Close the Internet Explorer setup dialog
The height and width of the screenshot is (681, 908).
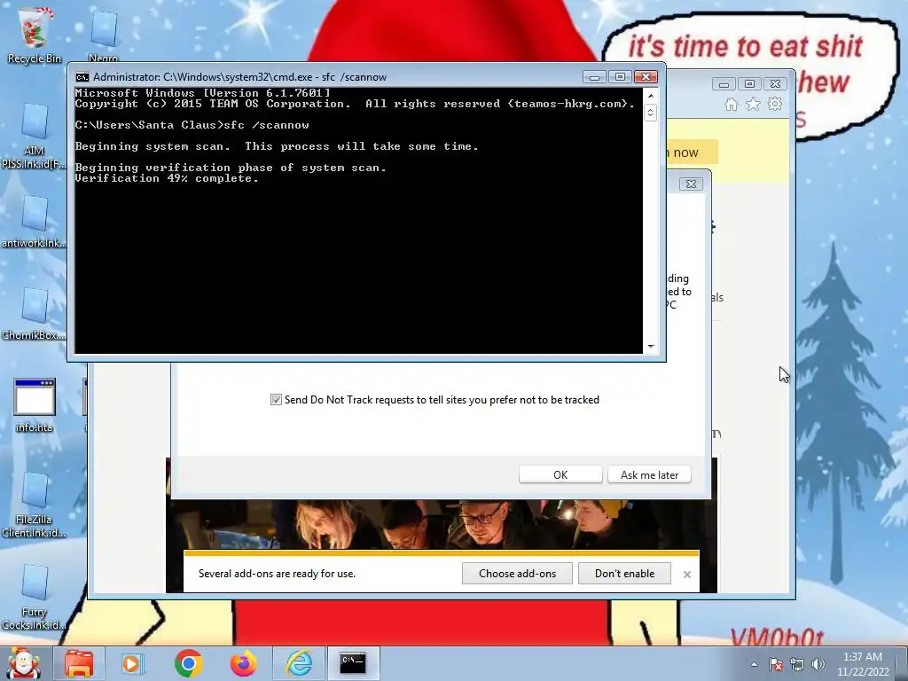point(691,184)
